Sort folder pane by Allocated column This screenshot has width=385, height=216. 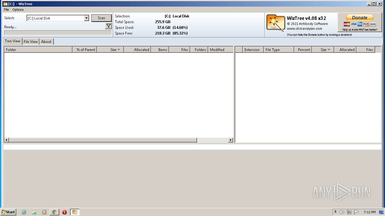pos(137,49)
